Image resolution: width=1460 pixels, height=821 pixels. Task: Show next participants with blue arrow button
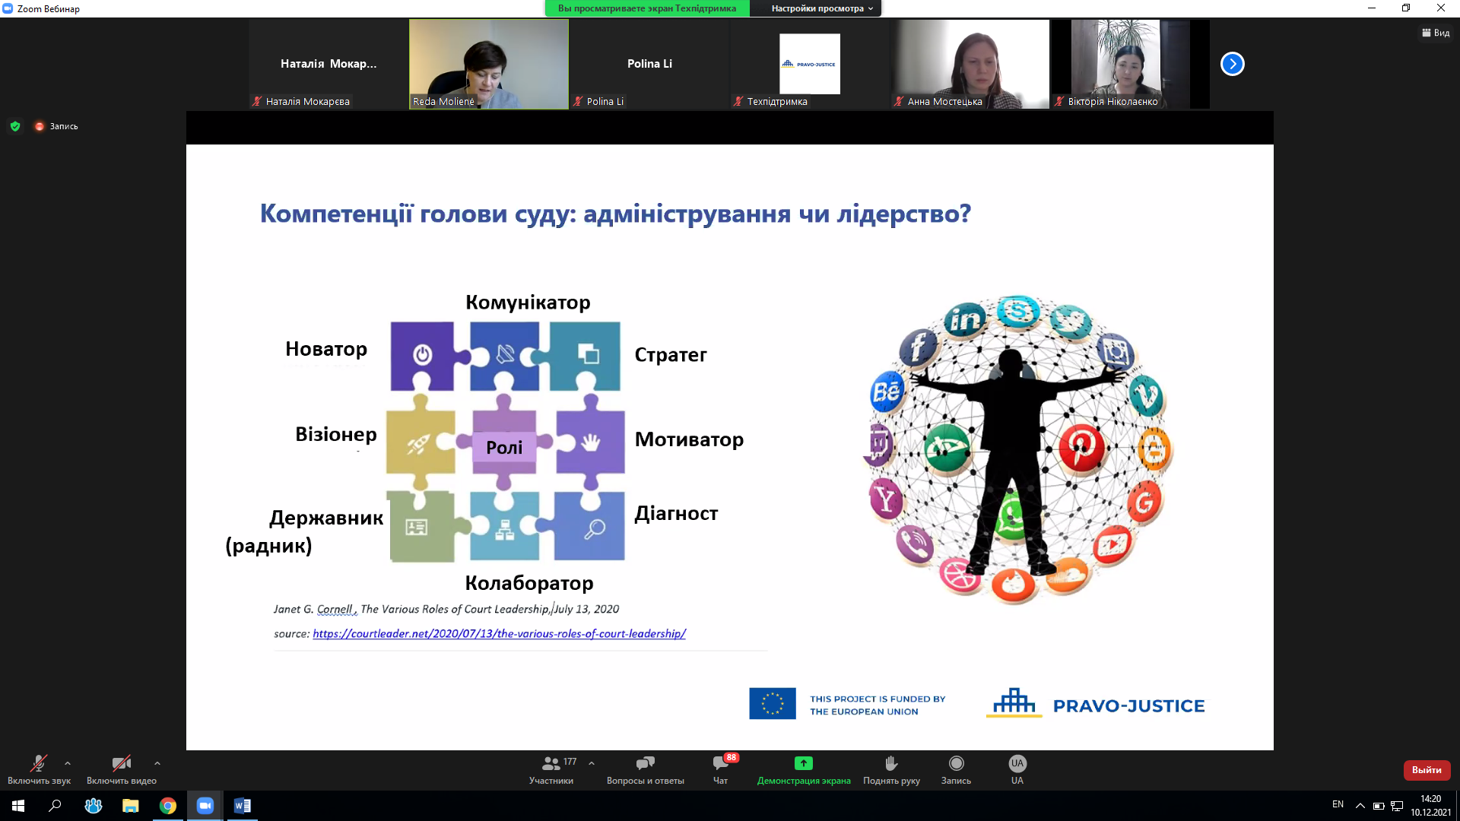tap(1232, 64)
